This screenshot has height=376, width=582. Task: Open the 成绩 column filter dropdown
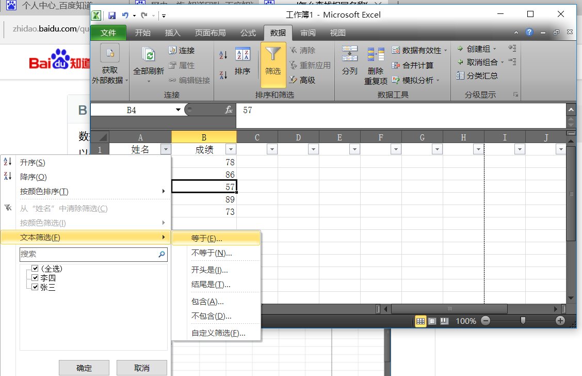point(231,149)
